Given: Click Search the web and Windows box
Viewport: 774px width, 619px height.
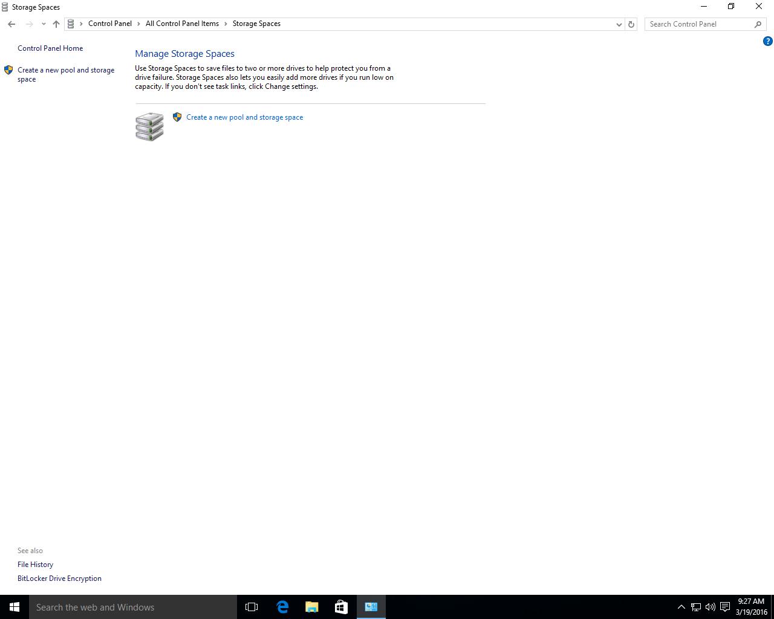Looking at the screenshot, I should (133, 607).
